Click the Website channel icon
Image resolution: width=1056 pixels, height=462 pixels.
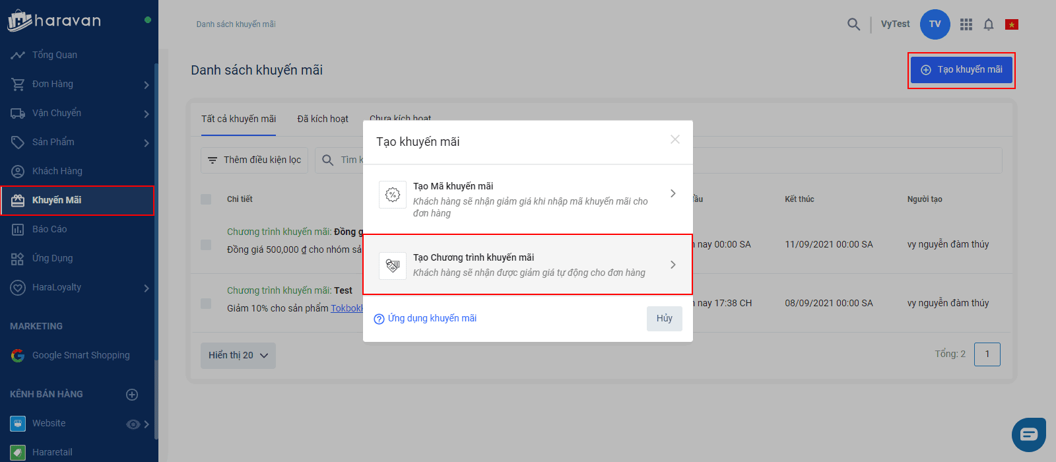[18, 423]
